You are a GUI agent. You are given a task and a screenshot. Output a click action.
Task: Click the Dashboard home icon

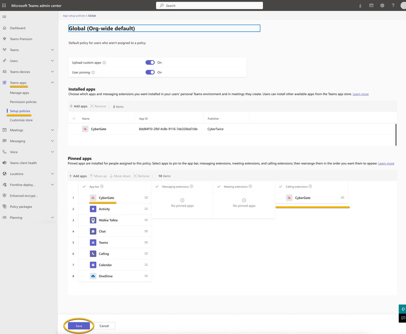pos(5,28)
